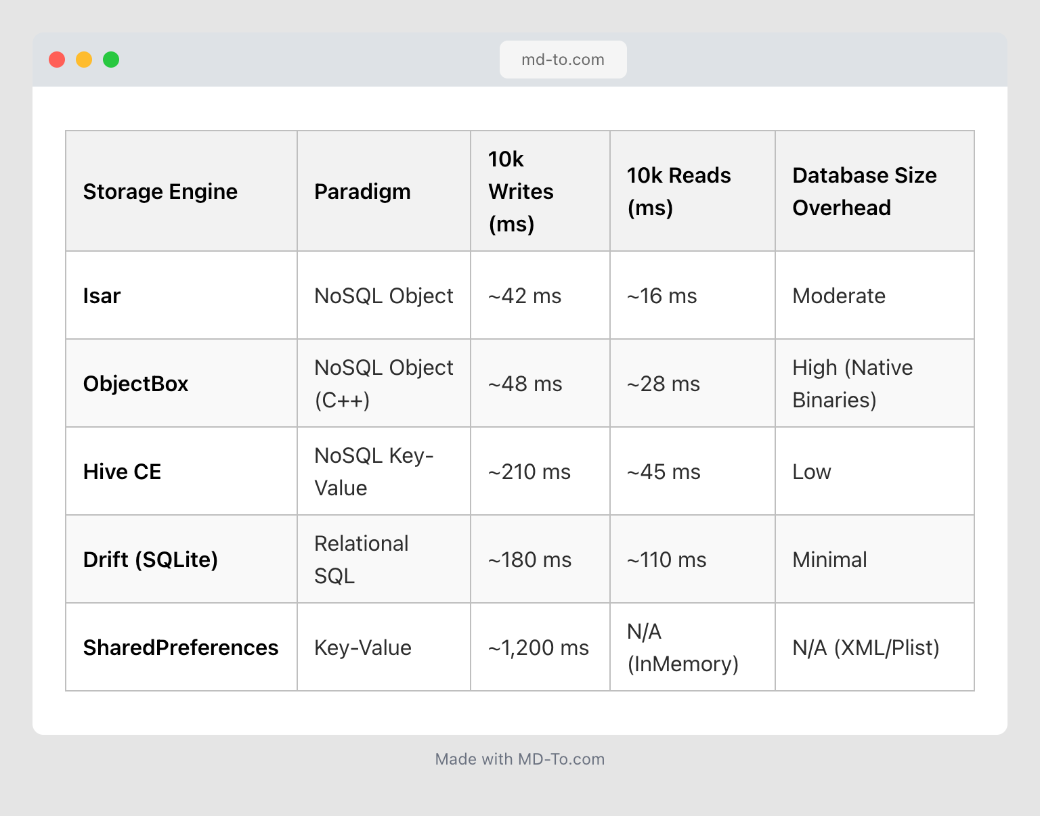The height and width of the screenshot is (816, 1040).
Task: Select the "10k Reads (ms)" column header
Action: pos(693,191)
